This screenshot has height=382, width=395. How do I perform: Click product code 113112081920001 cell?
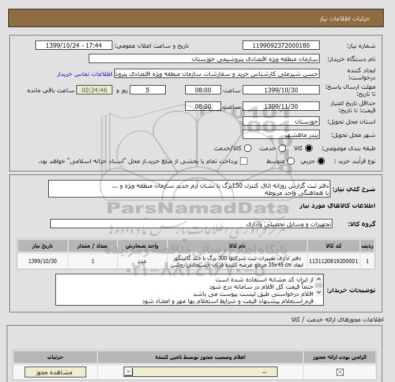click(333, 261)
